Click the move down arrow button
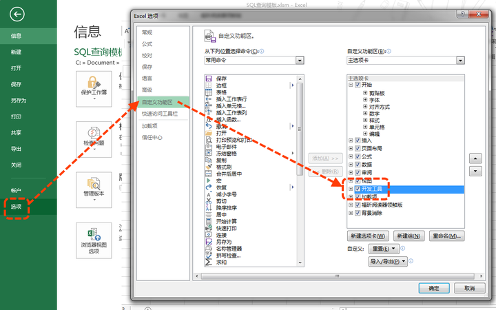The width and height of the screenshot is (496, 310). coord(475,172)
